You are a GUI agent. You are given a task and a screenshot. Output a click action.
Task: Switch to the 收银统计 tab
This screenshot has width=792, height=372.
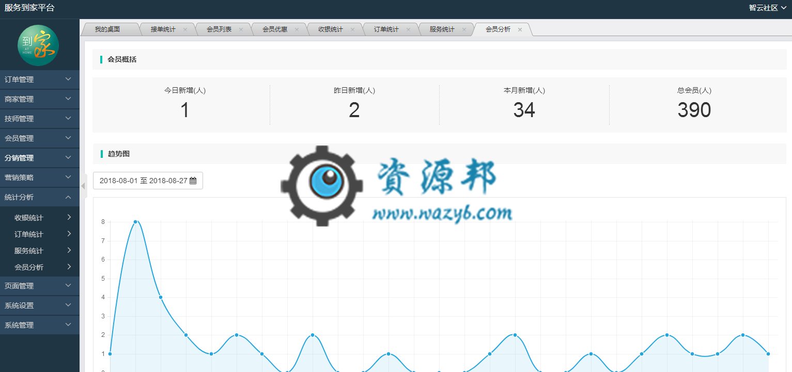click(x=331, y=29)
